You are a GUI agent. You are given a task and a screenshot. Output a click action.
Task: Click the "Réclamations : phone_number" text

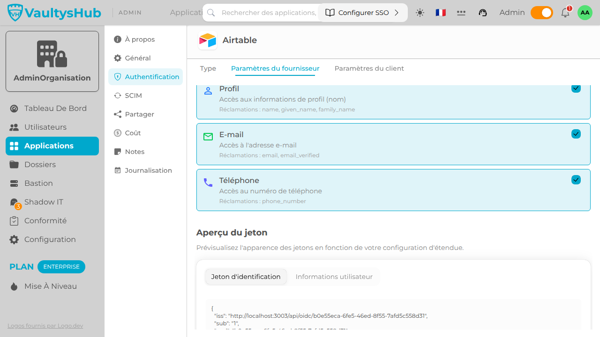coord(262,201)
